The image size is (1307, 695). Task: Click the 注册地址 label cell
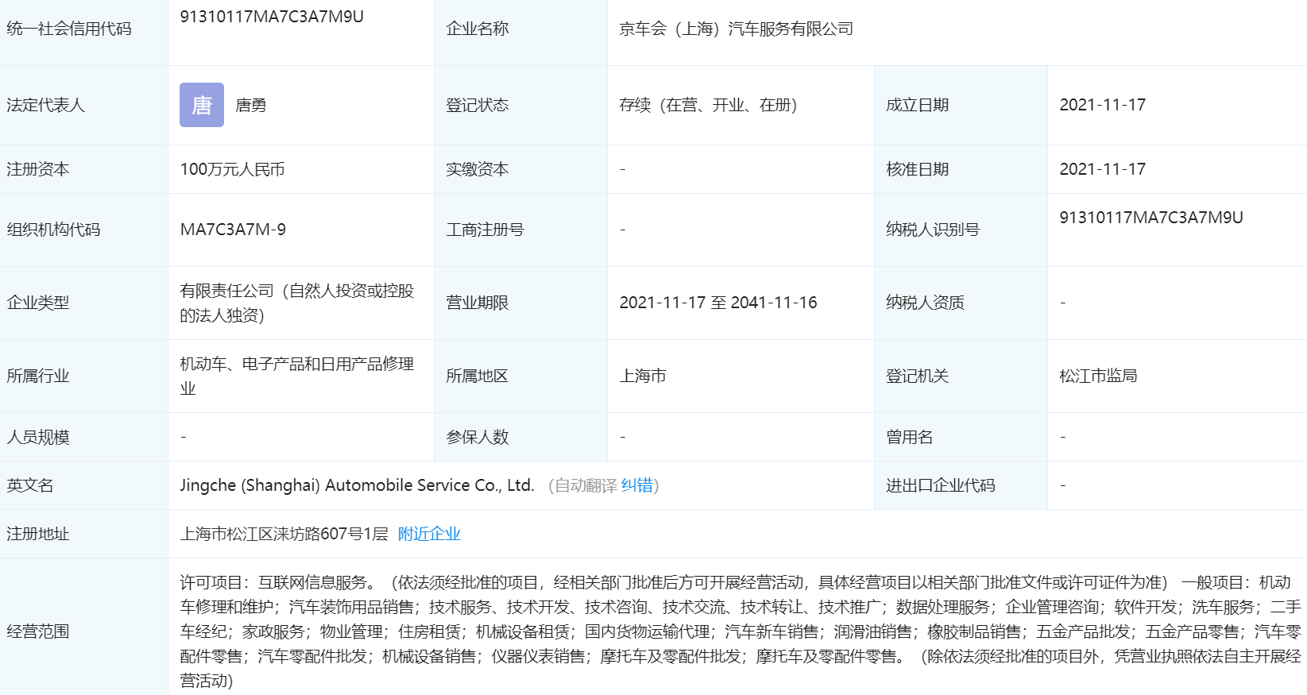(x=84, y=534)
